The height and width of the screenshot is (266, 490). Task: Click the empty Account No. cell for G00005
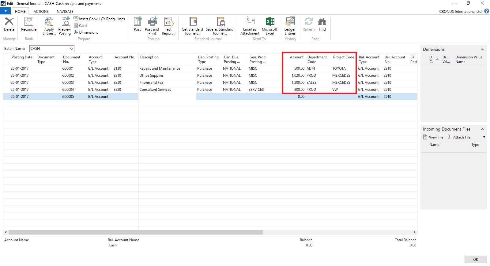[125, 97]
